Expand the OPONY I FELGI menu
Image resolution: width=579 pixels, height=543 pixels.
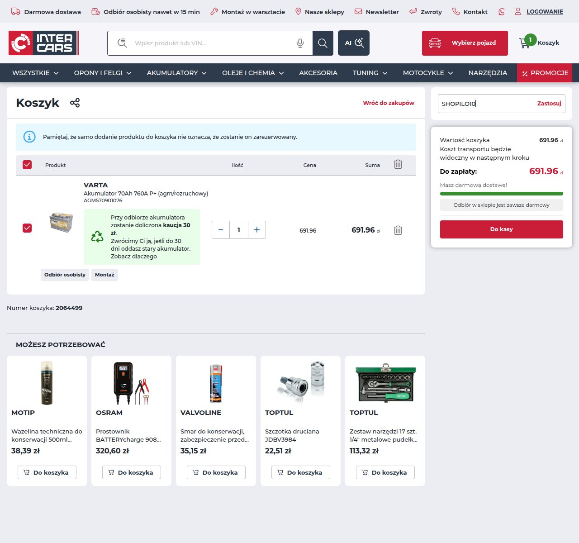click(x=103, y=73)
